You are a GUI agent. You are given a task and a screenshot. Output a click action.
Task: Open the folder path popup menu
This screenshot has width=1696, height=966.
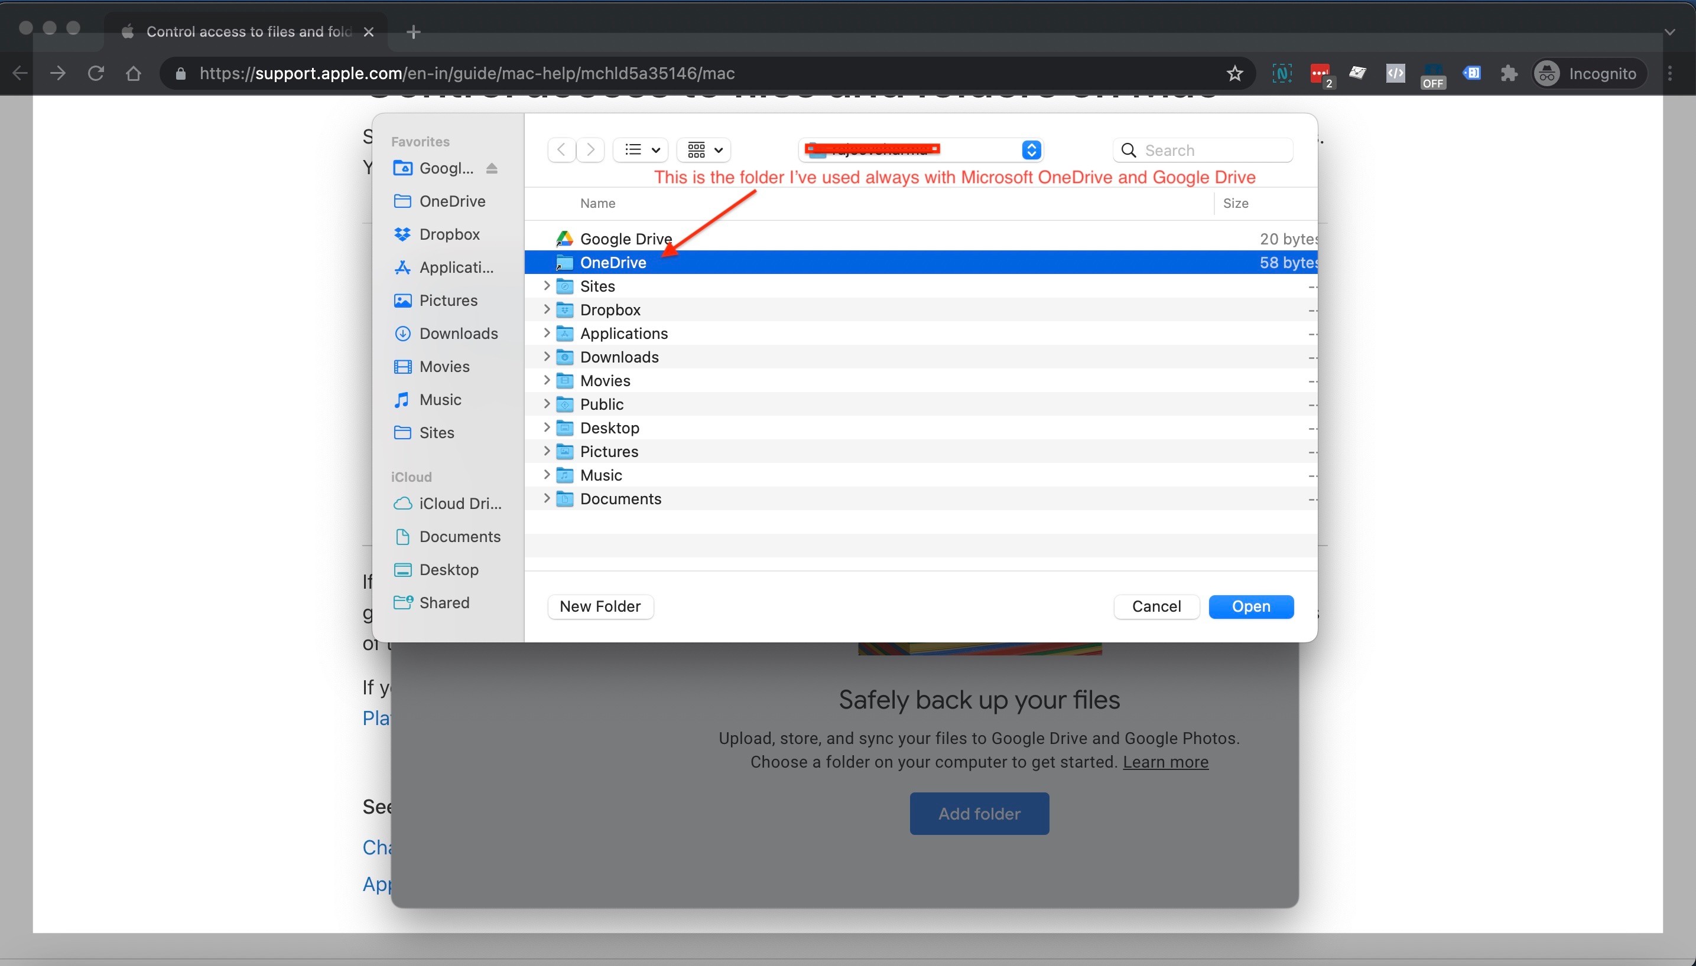[x=1030, y=150]
